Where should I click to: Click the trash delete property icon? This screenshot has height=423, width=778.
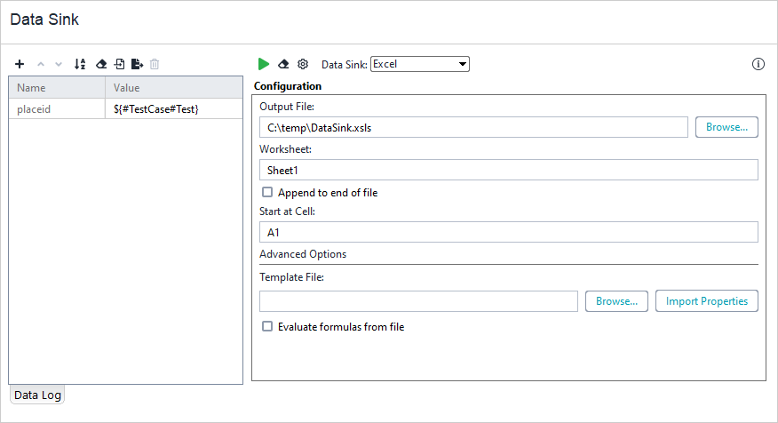coord(155,64)
